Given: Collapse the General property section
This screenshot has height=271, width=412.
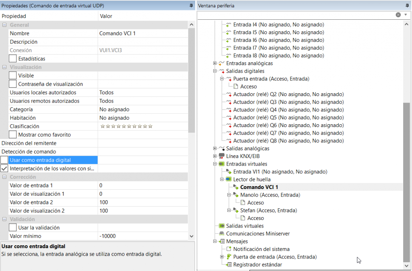Looking at the screenshot, I should [4, 25].
